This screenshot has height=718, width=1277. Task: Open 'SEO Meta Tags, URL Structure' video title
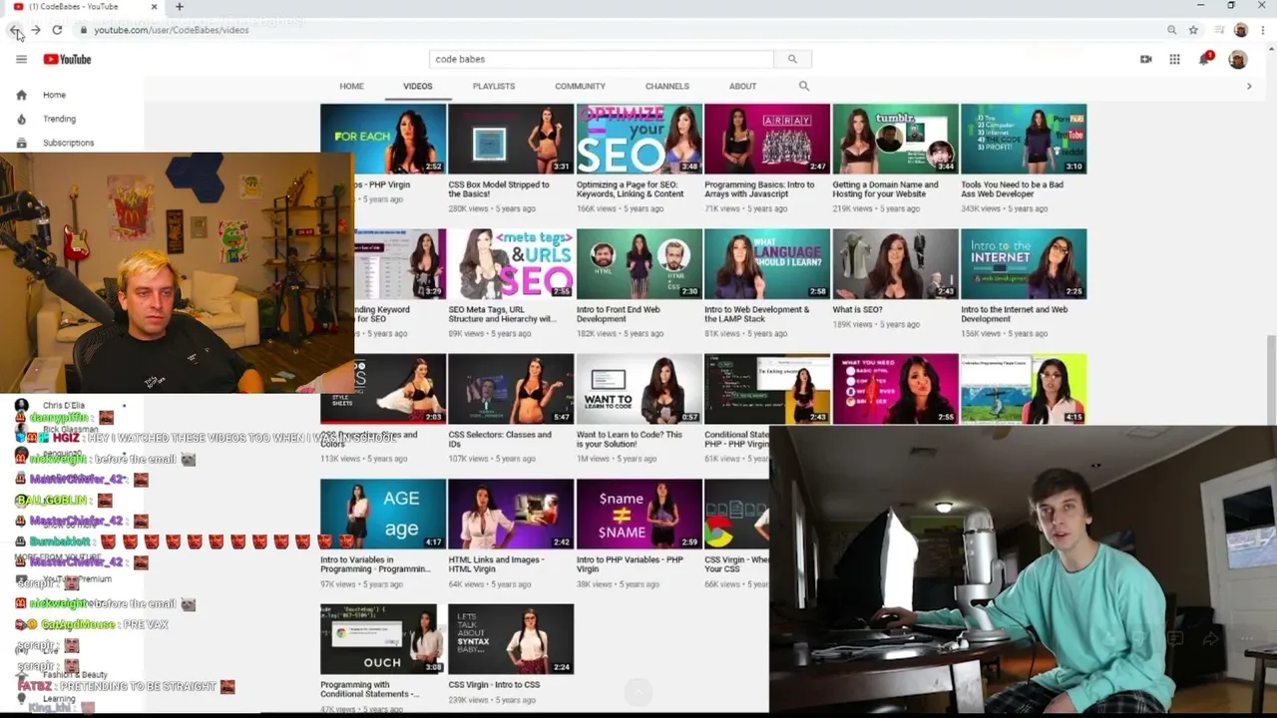click(x=502, y=314)
